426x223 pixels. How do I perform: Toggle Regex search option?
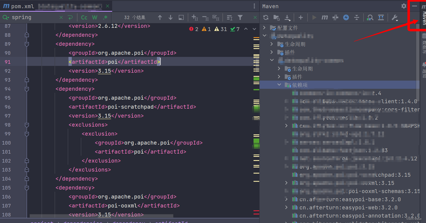(105, 17)
